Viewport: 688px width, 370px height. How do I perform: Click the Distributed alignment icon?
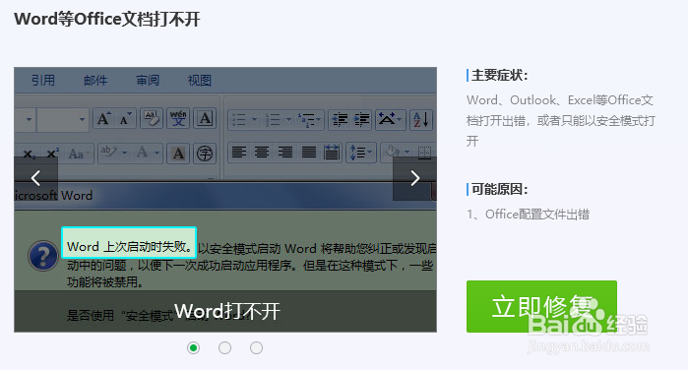coord(332,153)
